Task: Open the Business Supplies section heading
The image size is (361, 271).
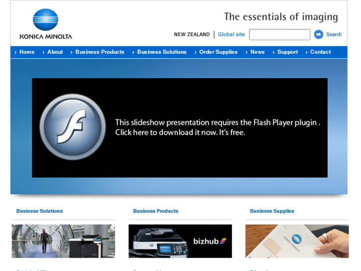Action: [x=272, y=211]
